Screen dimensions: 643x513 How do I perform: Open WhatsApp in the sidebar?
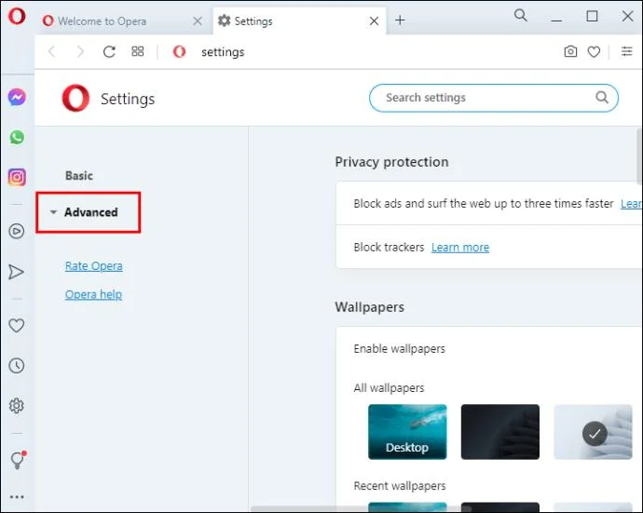(17, 137)
